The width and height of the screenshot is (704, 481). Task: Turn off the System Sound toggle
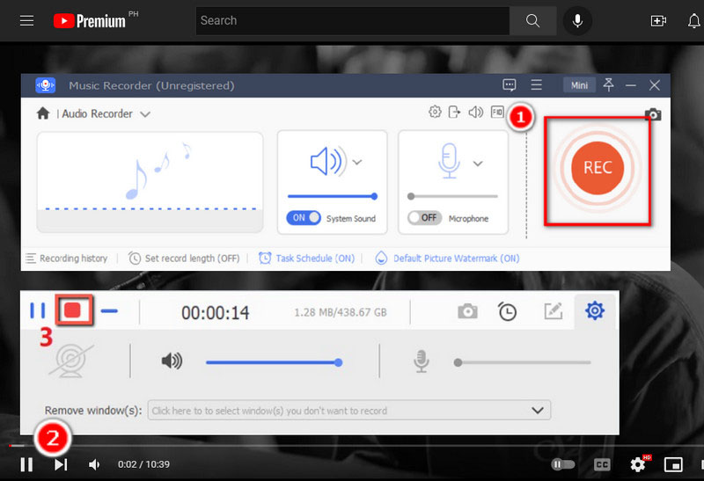[x=304, y=218]
